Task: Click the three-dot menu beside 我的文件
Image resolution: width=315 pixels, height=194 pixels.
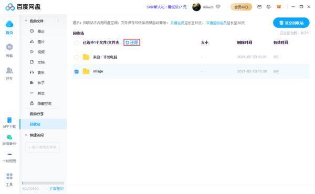Action: 58,21
